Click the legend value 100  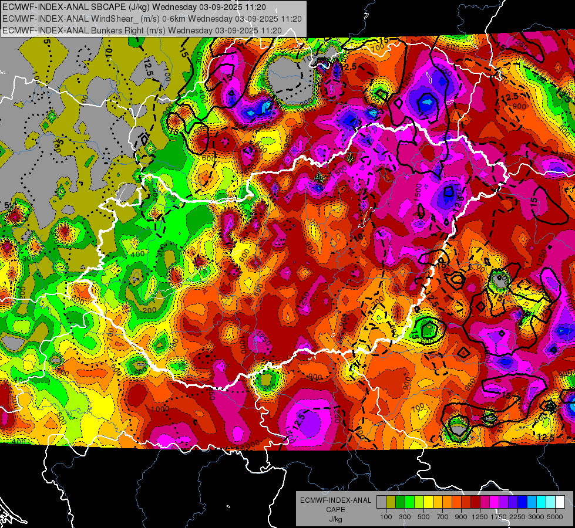(x=386, y=517)
